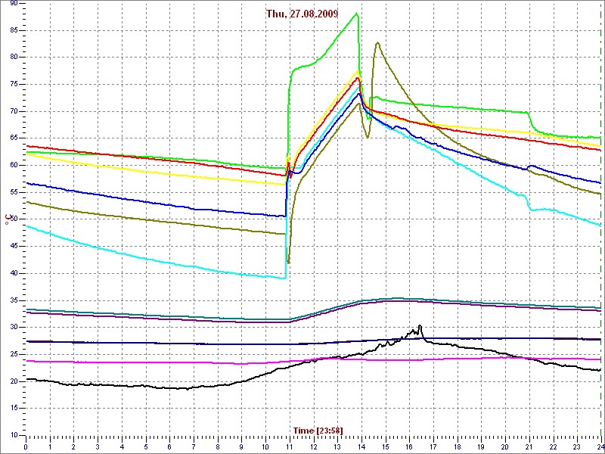605x454 pixels.
Task: Select hour 6 on the time axis
Action: [x=169, y=446]
